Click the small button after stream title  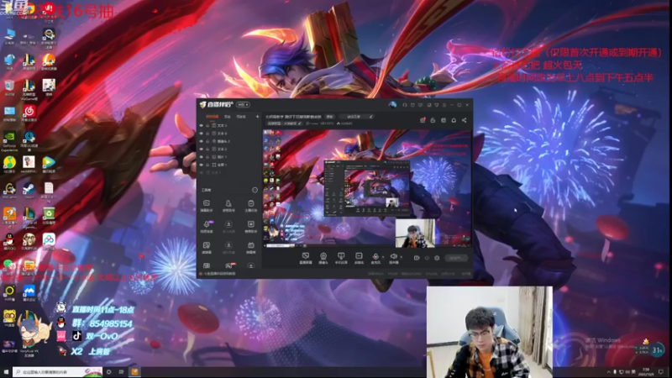[329, 117]
